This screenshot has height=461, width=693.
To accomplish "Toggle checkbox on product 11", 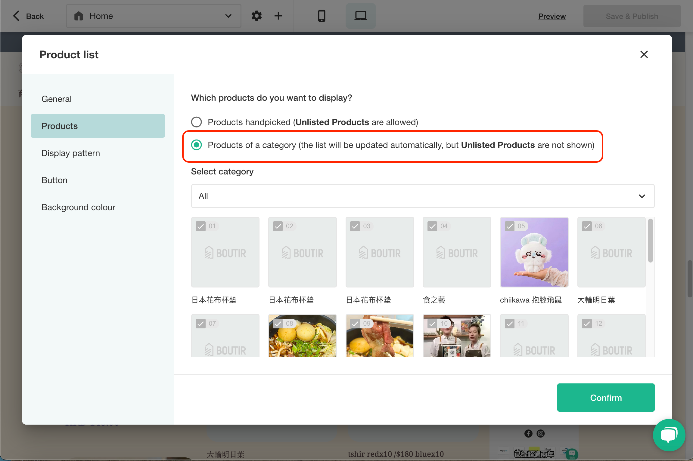I will click(x=510, y=324).
